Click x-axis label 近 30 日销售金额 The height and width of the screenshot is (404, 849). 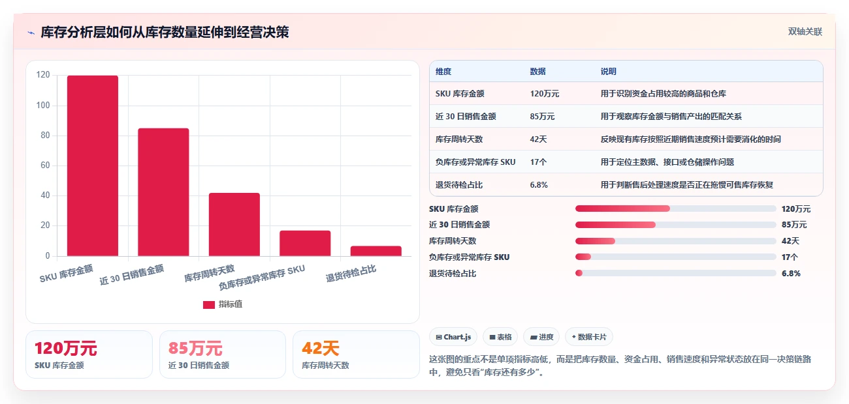[131, 275]
